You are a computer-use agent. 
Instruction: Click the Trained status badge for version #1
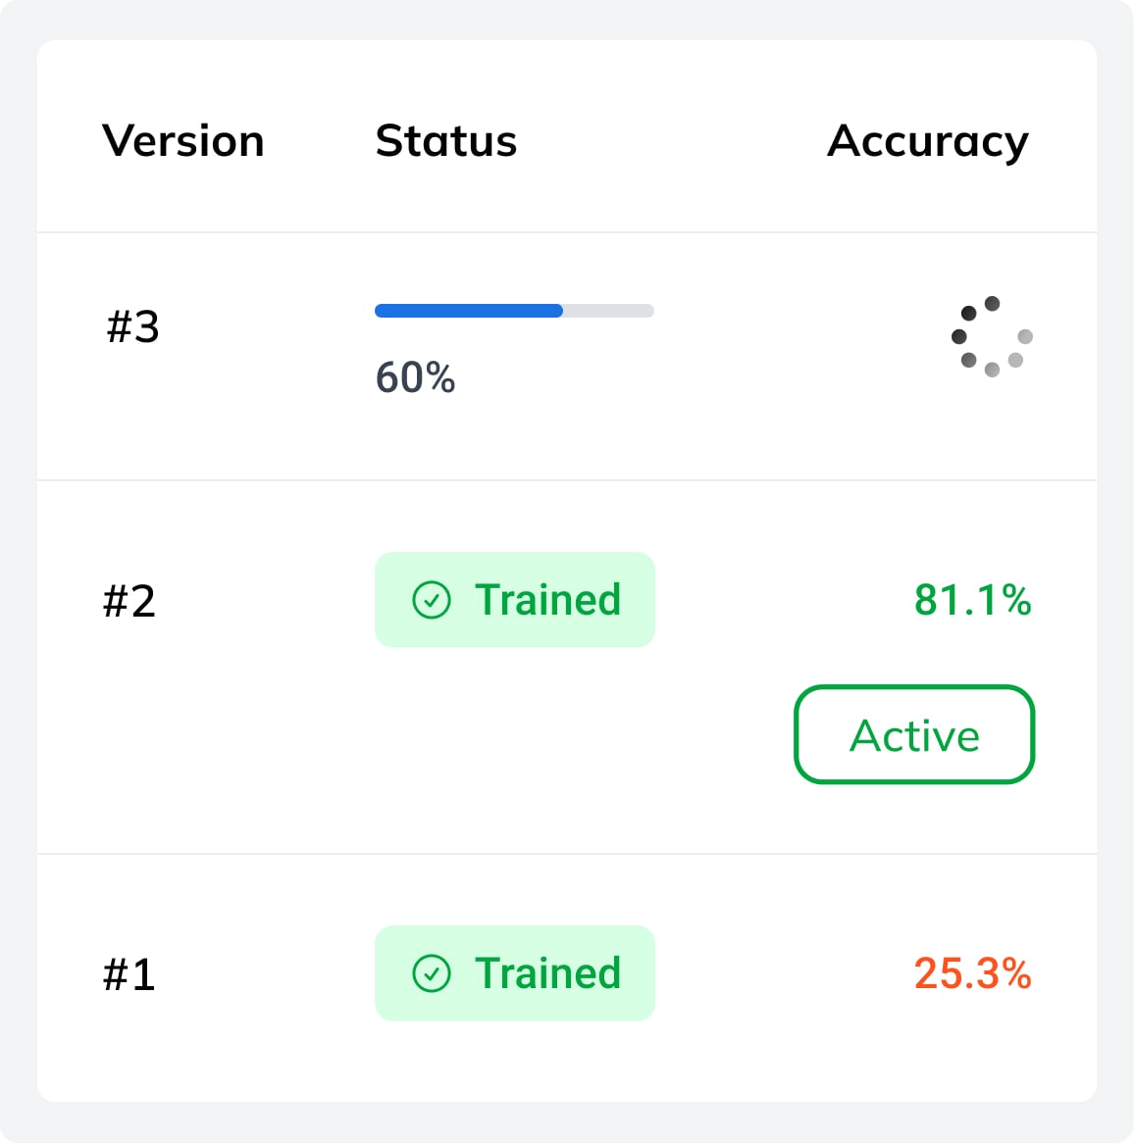[x=514, y=973]
